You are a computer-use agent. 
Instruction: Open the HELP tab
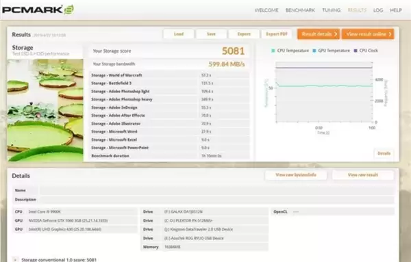click(396, 10)
